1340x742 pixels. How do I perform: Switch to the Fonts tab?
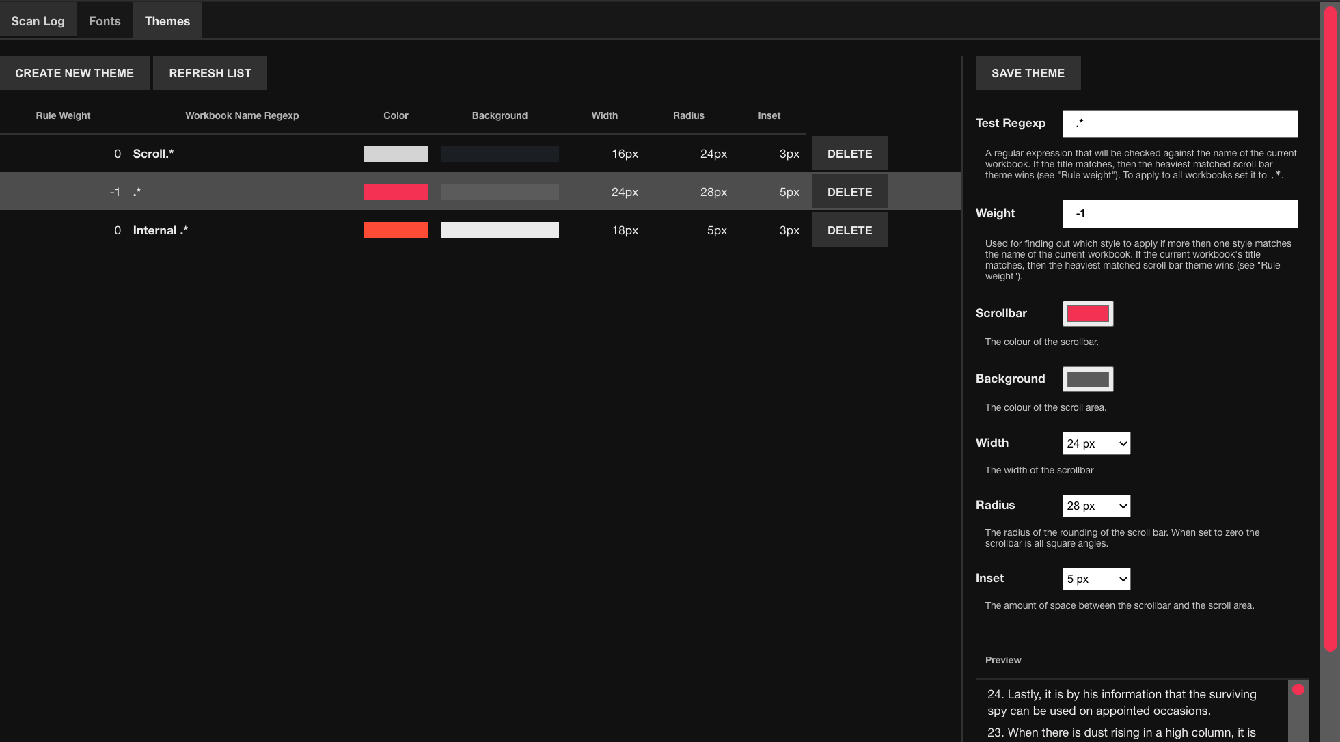(x=105, y=21)
